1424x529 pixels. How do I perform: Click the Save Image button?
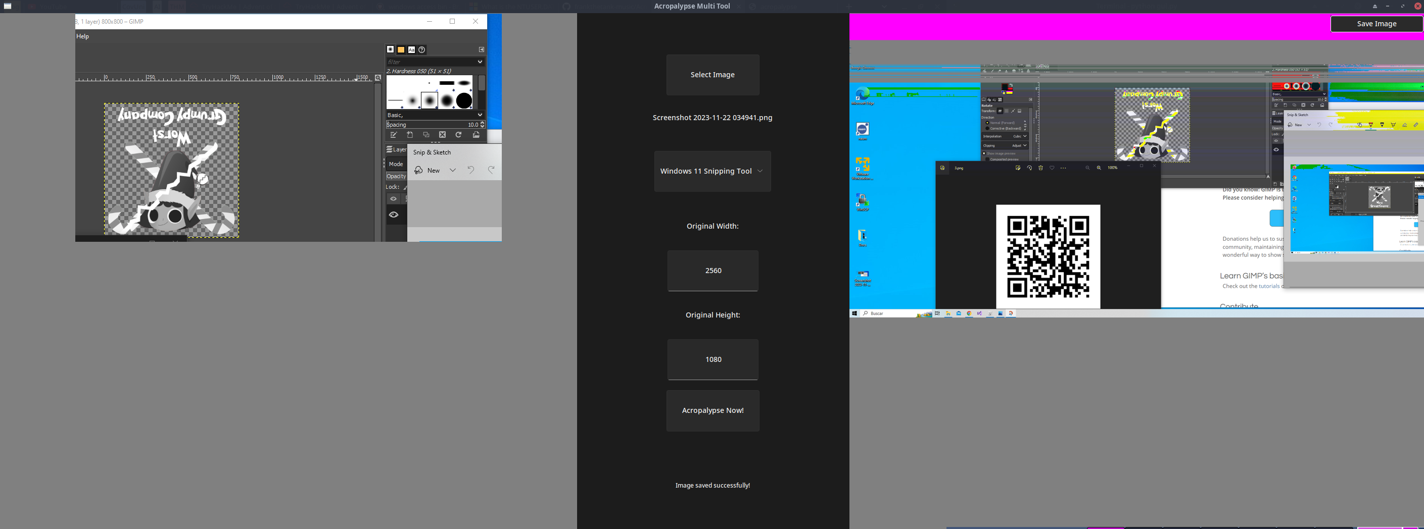pyautogui.click(x=1376, y=24)
